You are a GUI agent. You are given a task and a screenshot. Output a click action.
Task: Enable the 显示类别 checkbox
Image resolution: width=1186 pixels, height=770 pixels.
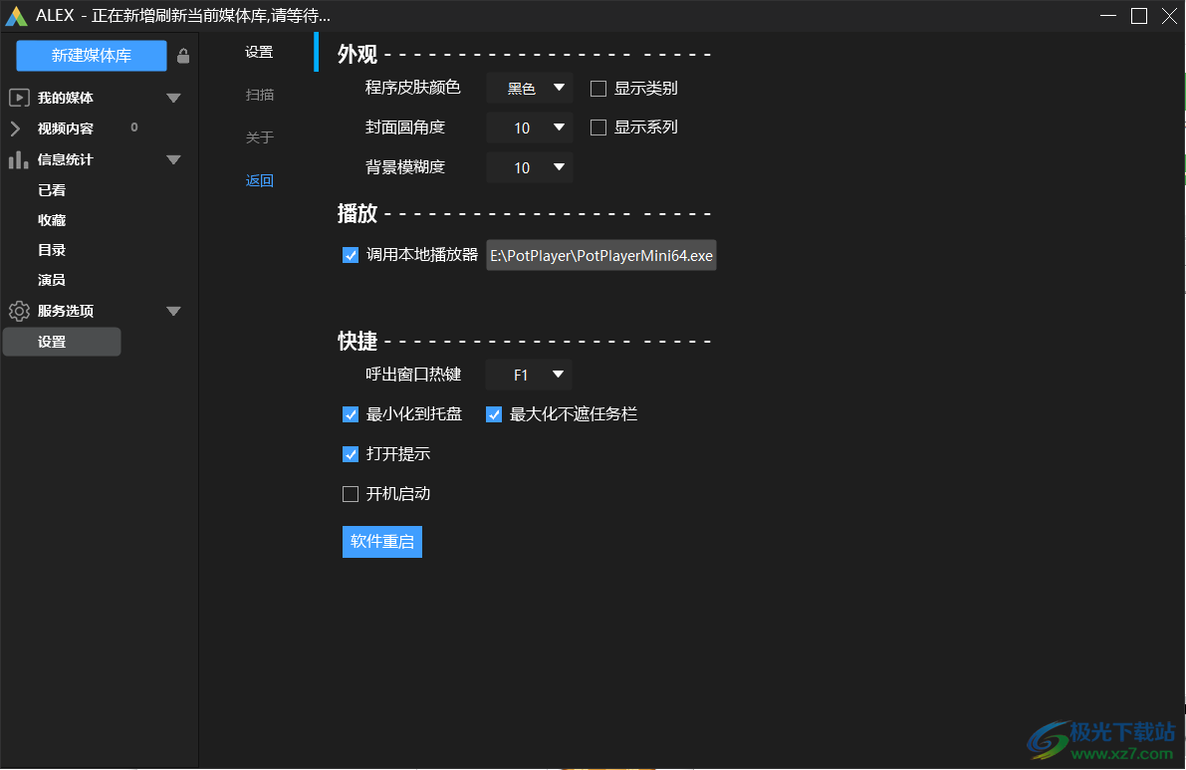click(597, 88)
